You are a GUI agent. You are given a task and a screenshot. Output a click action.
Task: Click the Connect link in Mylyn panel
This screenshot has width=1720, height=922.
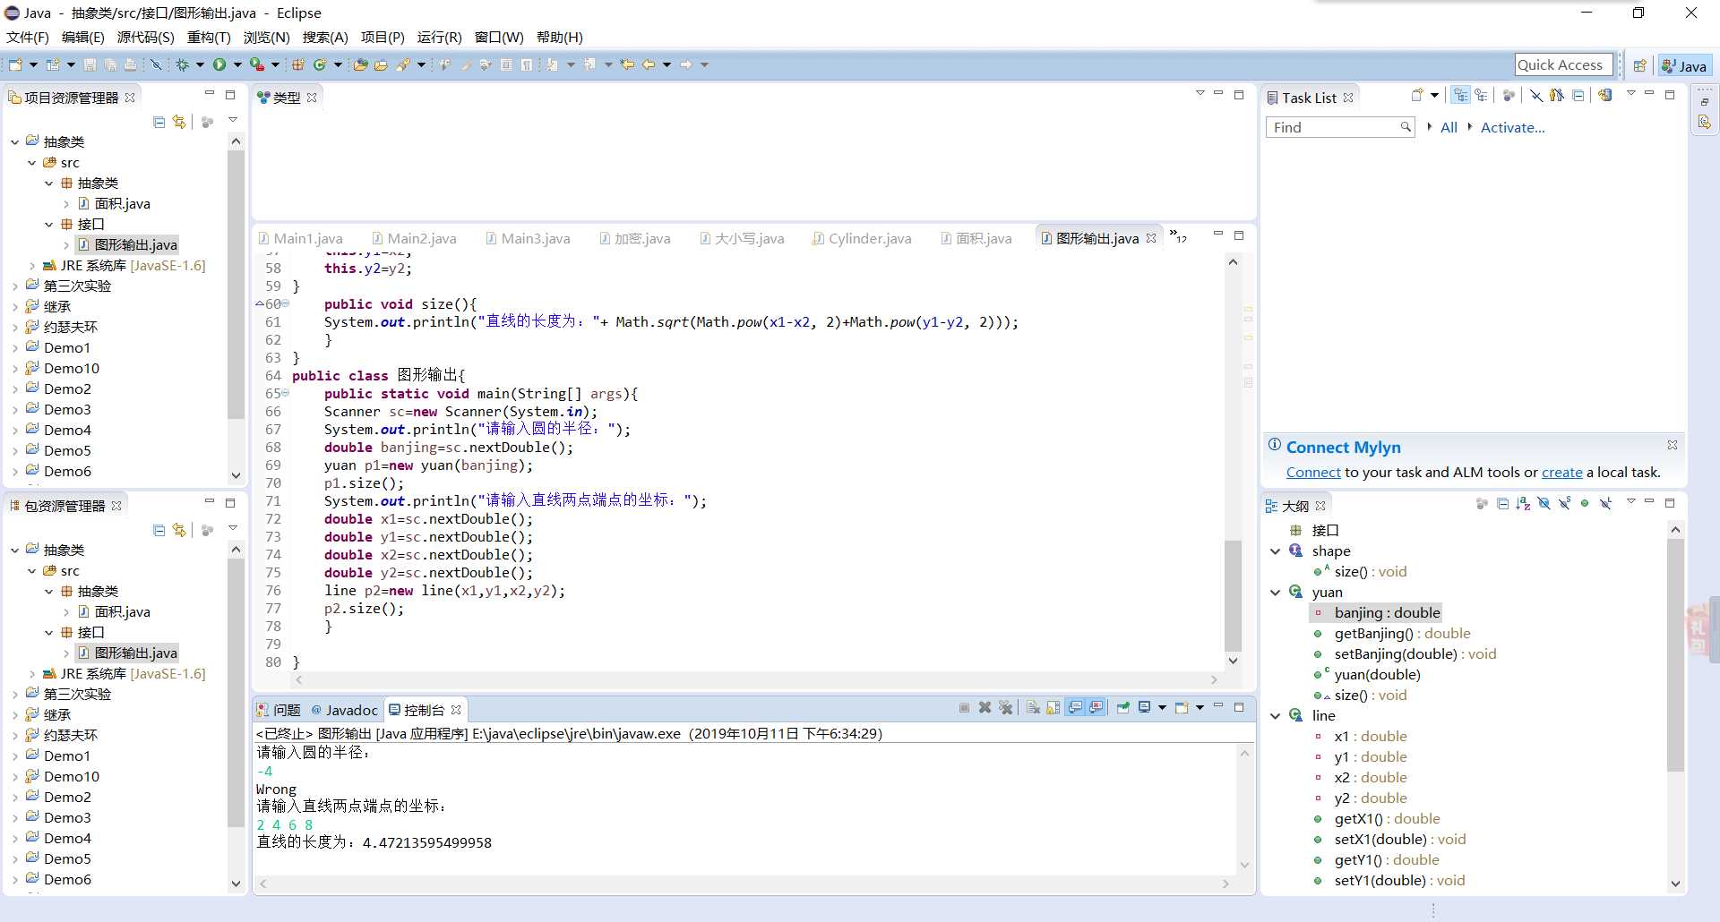pos(1313,473)
